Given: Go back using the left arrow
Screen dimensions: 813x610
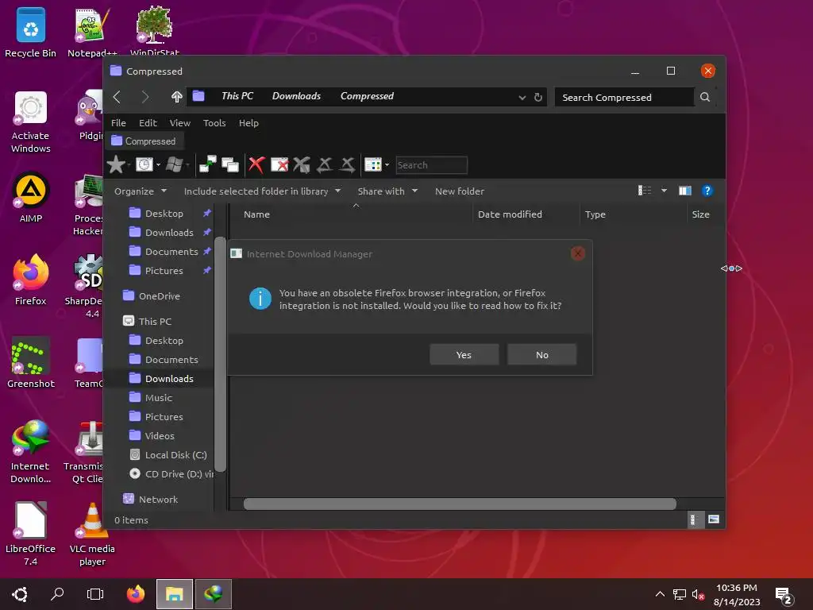Looking at the screenshot, I should point(118,96).
